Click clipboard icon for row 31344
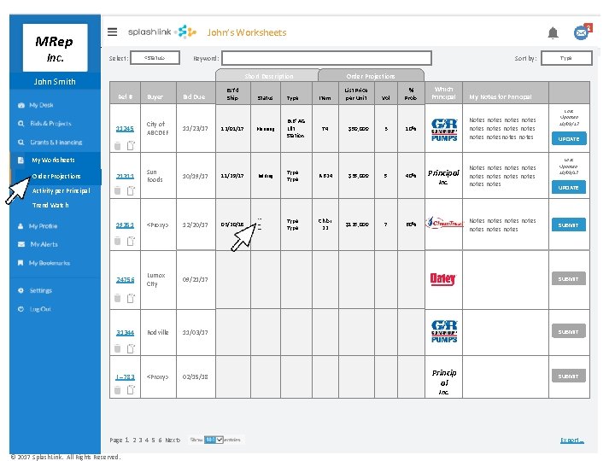615x461 pixels. click(x=131, y=348)
